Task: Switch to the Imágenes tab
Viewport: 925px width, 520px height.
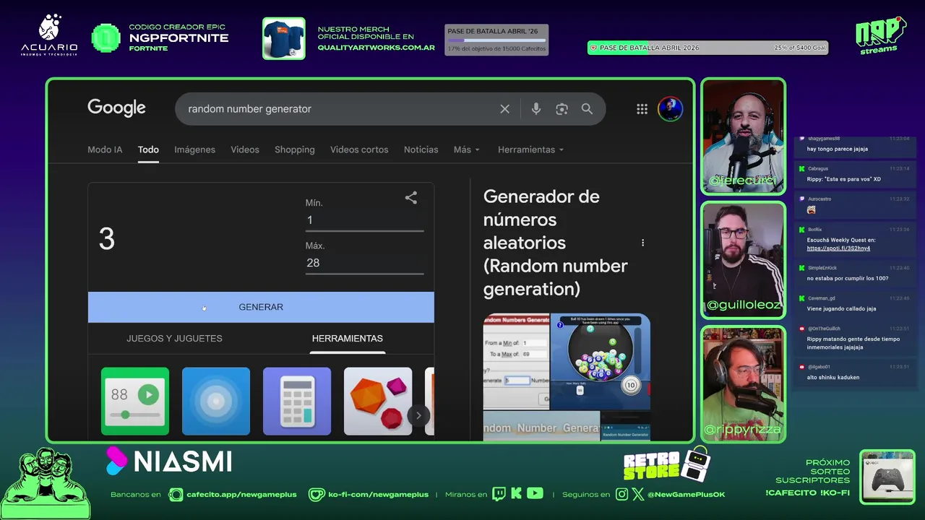Action: pyautogui.click(x=194, y=149)
